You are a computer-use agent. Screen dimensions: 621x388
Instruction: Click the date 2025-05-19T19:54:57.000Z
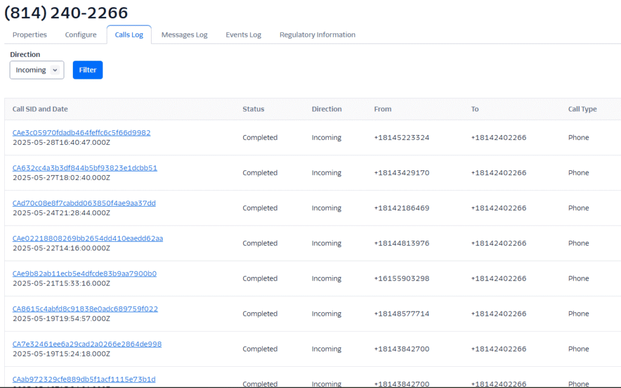tap(61, 319)
